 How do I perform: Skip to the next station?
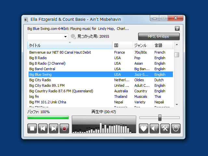click(54, 128)
